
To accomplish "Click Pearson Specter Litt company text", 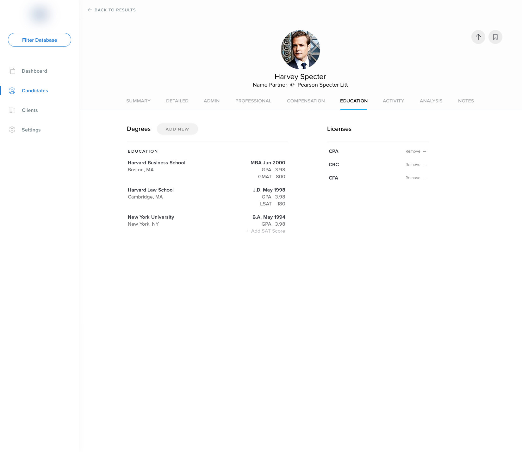I will (322, 85).
